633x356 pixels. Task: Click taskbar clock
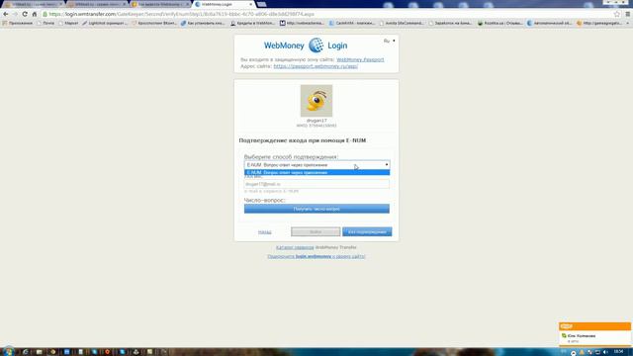[x=618, y=352]
